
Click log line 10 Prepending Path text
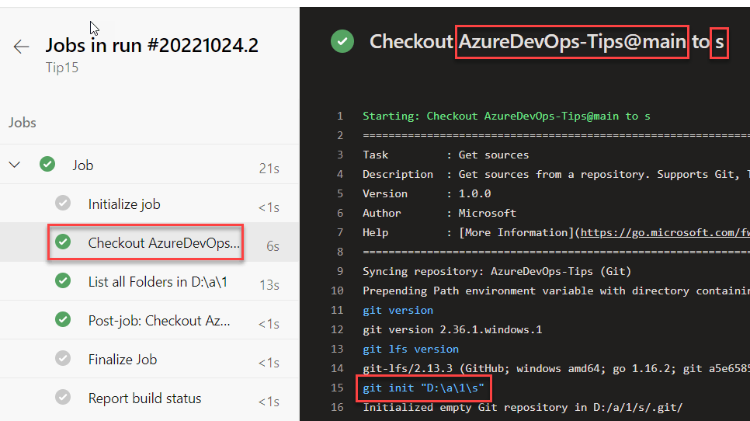click(556, 291)
